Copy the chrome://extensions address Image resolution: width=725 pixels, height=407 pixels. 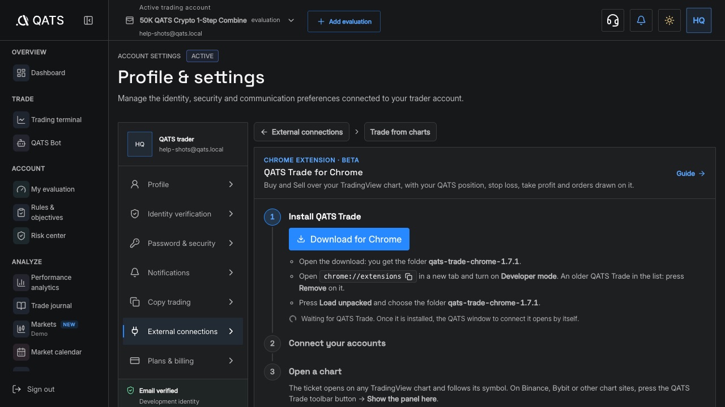(408, 276)
